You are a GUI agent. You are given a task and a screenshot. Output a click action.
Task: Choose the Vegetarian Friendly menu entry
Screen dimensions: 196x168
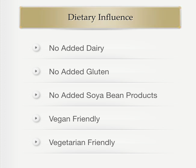(x=82, y=142)
